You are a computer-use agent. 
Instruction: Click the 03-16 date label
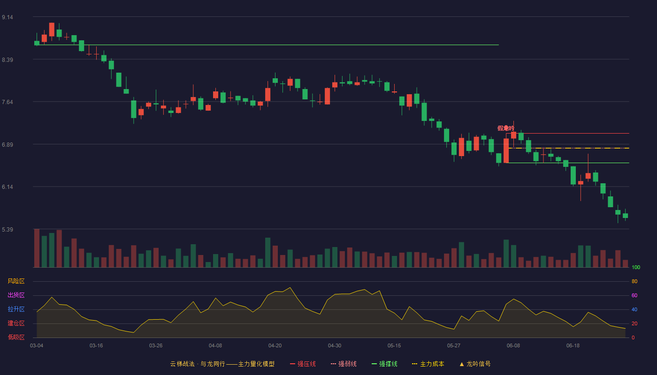pos(96,345)
